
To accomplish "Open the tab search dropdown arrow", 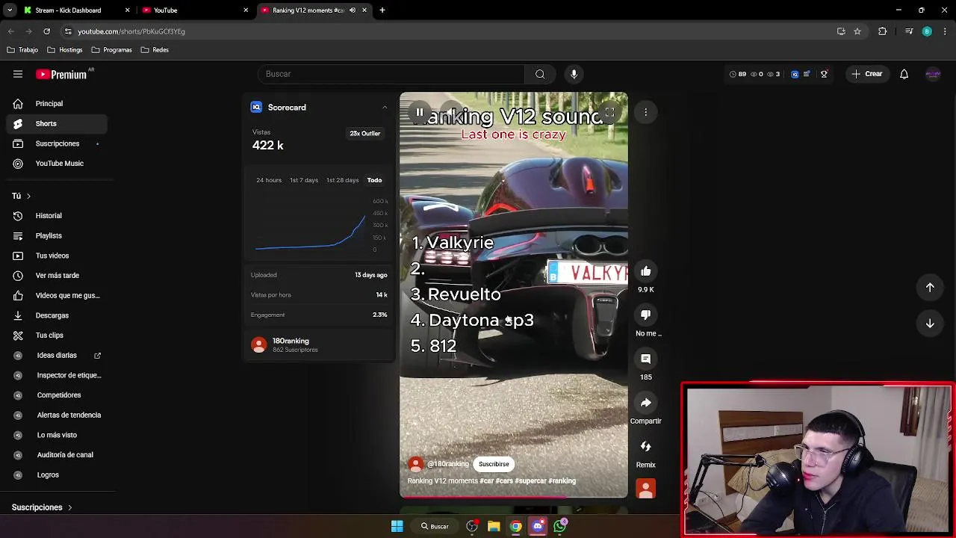I will 10,10.
